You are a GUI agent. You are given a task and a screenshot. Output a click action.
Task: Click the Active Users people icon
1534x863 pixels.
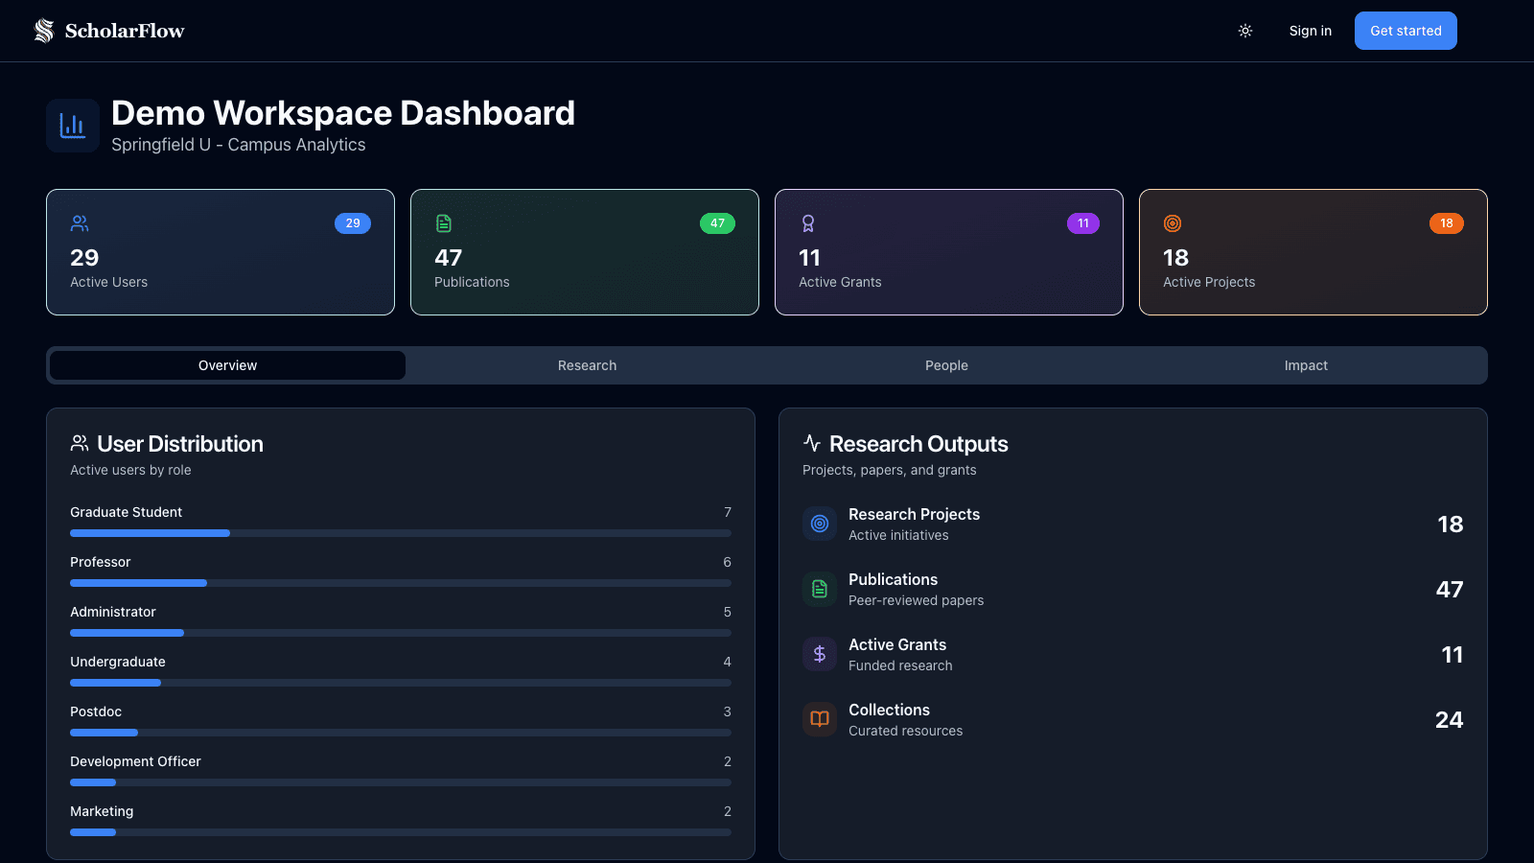80,223
